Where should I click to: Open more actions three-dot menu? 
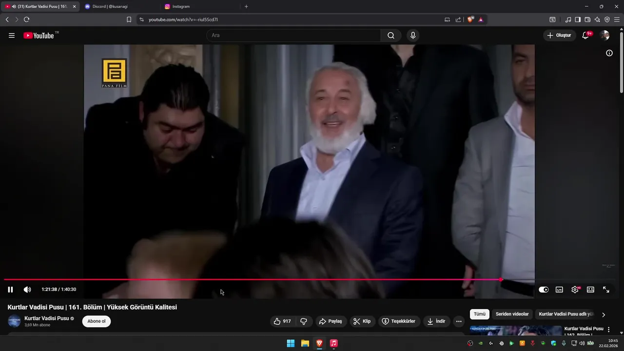click(459, 321)
